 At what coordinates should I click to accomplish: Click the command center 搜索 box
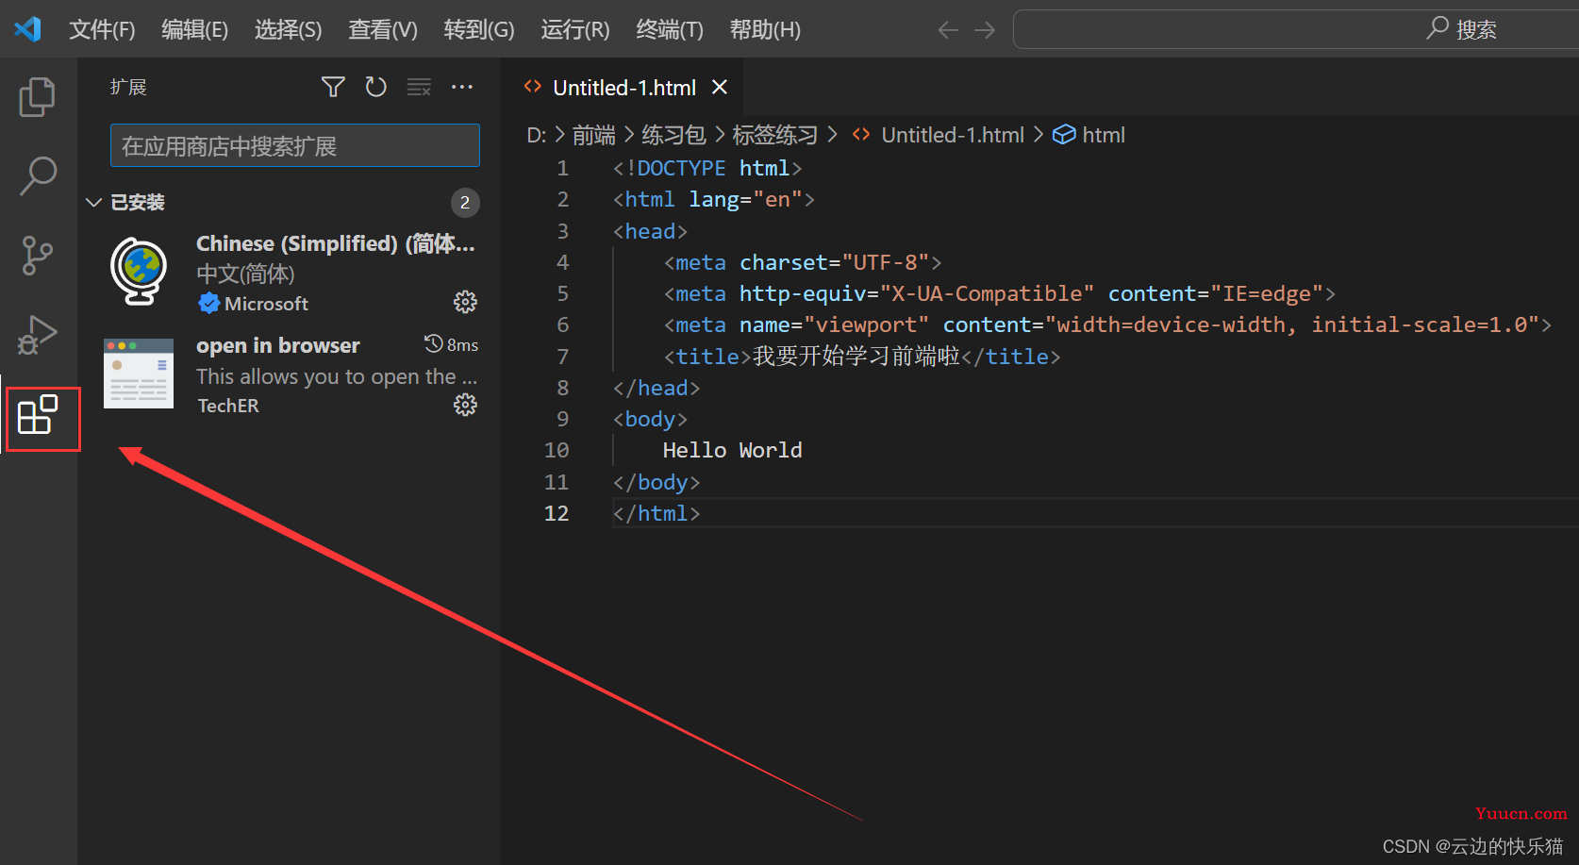(x=1296, y=29)
